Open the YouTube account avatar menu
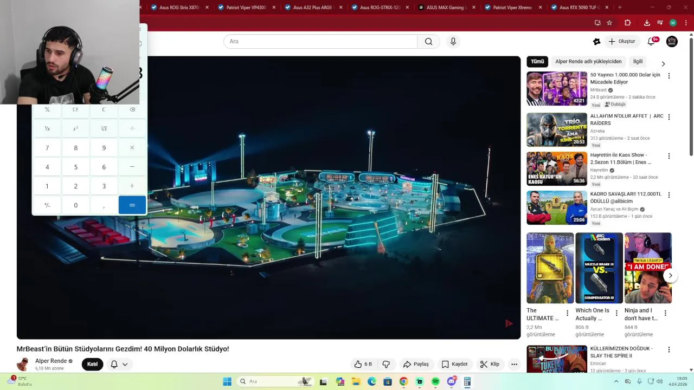The width and height of the screenshot is (694, 390). tap(672, 41)
